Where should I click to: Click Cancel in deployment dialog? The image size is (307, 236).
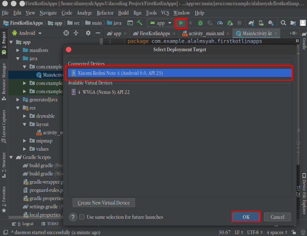[277, 217]
